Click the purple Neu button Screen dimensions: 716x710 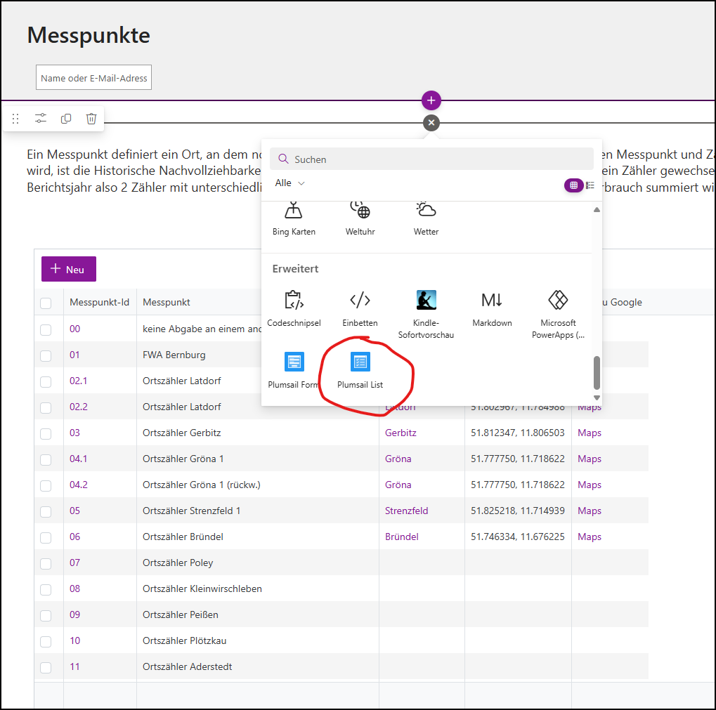(69, 269)
